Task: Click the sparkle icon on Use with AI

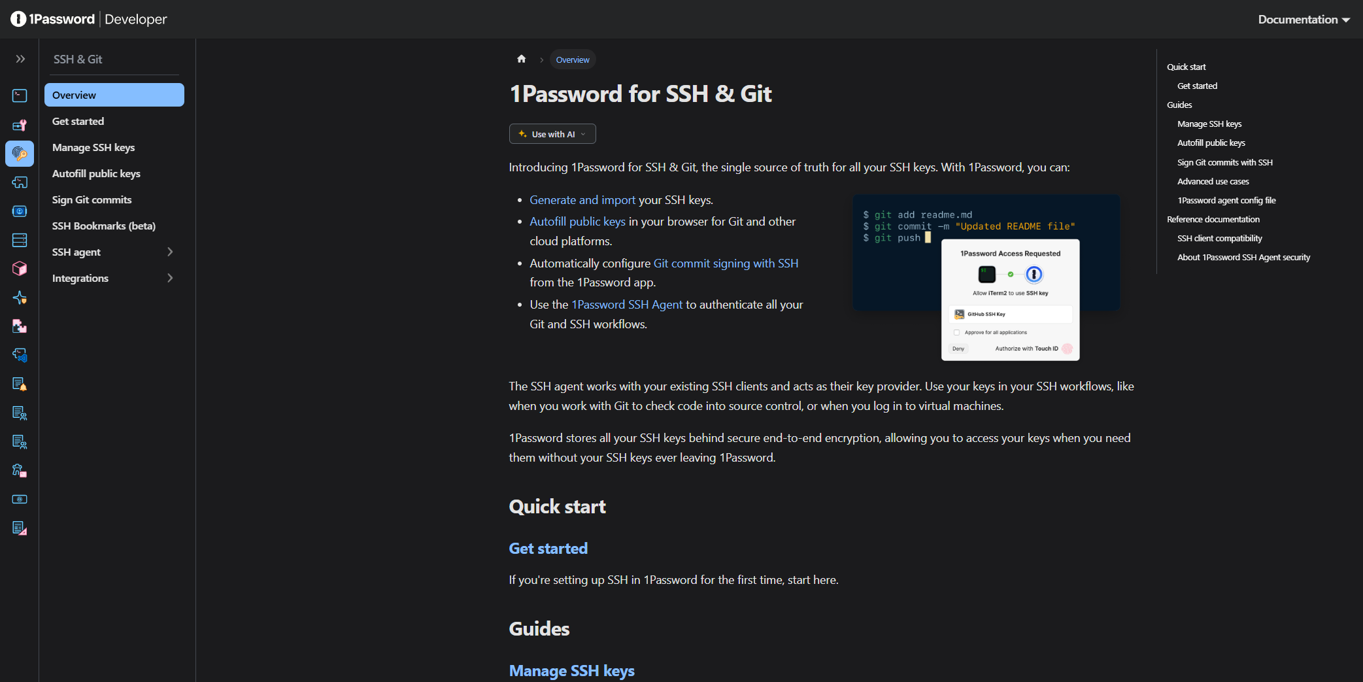Action: [522, 134]
